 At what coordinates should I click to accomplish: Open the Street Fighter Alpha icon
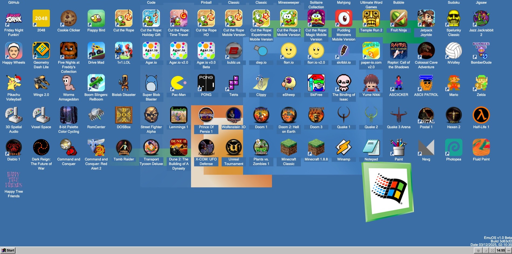pyautogui.click(x=151, y=115)
